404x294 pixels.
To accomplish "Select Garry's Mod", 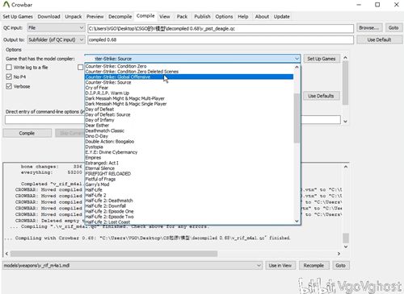I will [x=189, y=184].
